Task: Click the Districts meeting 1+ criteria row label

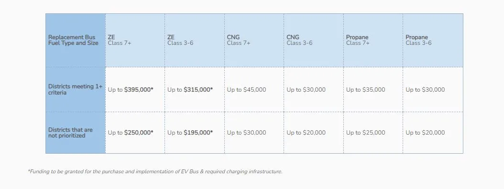Action: click(x=75, y=90)
